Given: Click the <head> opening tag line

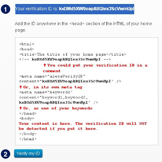Looking at the screenshot, I should pos(27,49).
